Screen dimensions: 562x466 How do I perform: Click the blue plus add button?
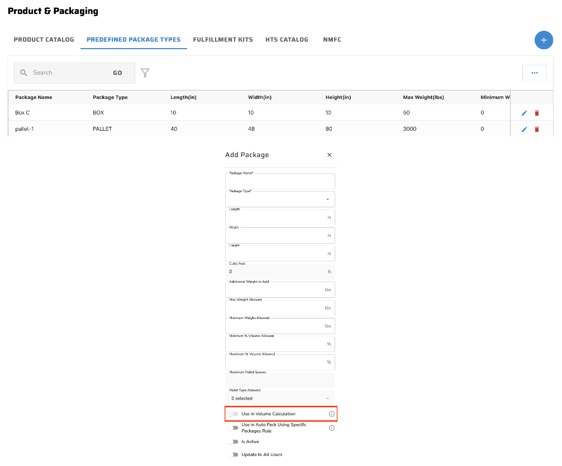point(544,40)
